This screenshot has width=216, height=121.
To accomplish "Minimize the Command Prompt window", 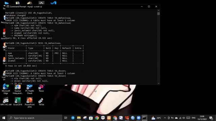I will (142, 6).
